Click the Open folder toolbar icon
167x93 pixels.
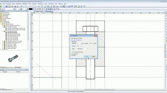click(x=12, y=6)
